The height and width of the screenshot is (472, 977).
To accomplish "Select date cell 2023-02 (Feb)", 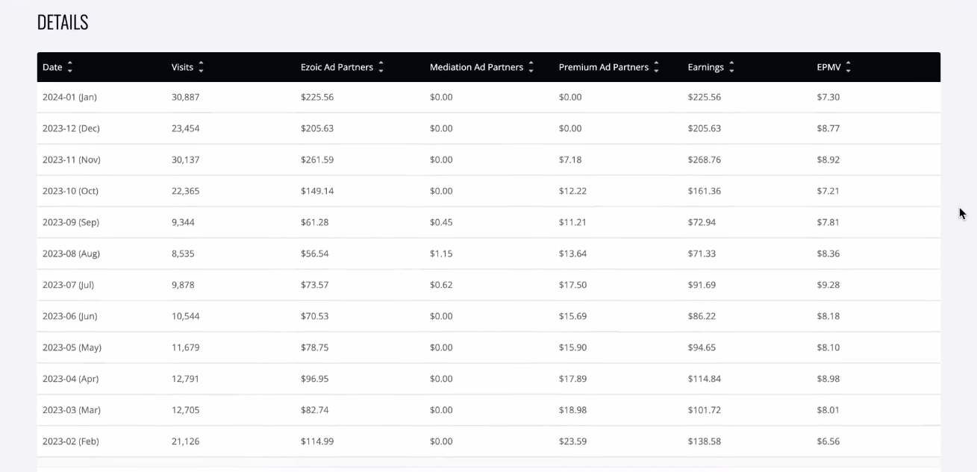I will [x=71, y=441].
